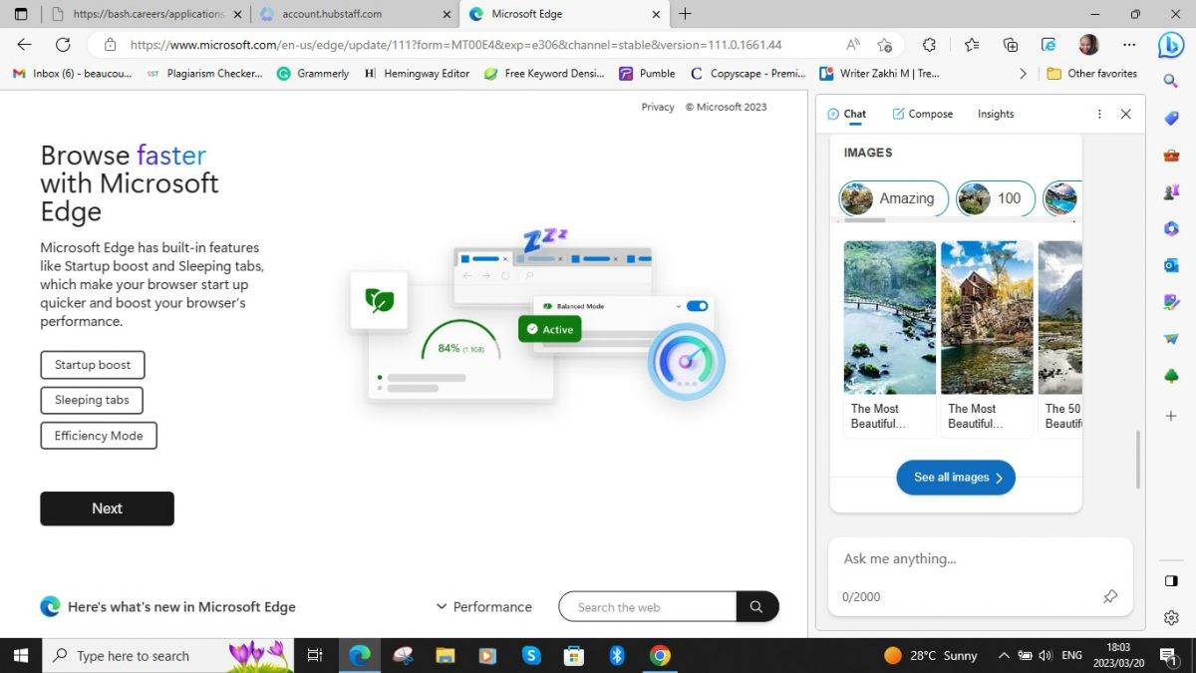Select the Amazing image filter chip

point(893,198)
